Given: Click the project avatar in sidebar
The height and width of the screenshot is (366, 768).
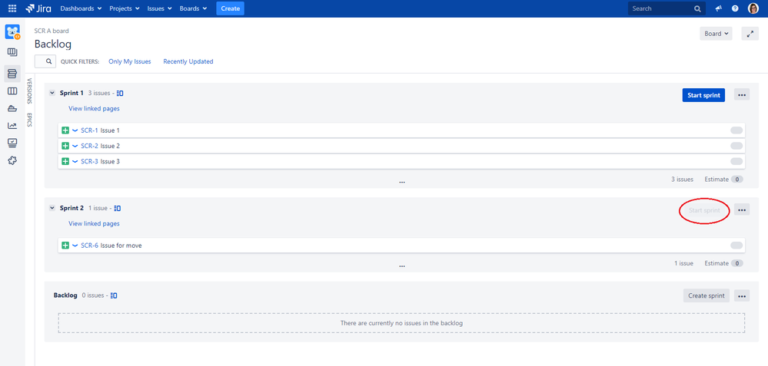Looking at the screenshot, I should coord(12,32).
